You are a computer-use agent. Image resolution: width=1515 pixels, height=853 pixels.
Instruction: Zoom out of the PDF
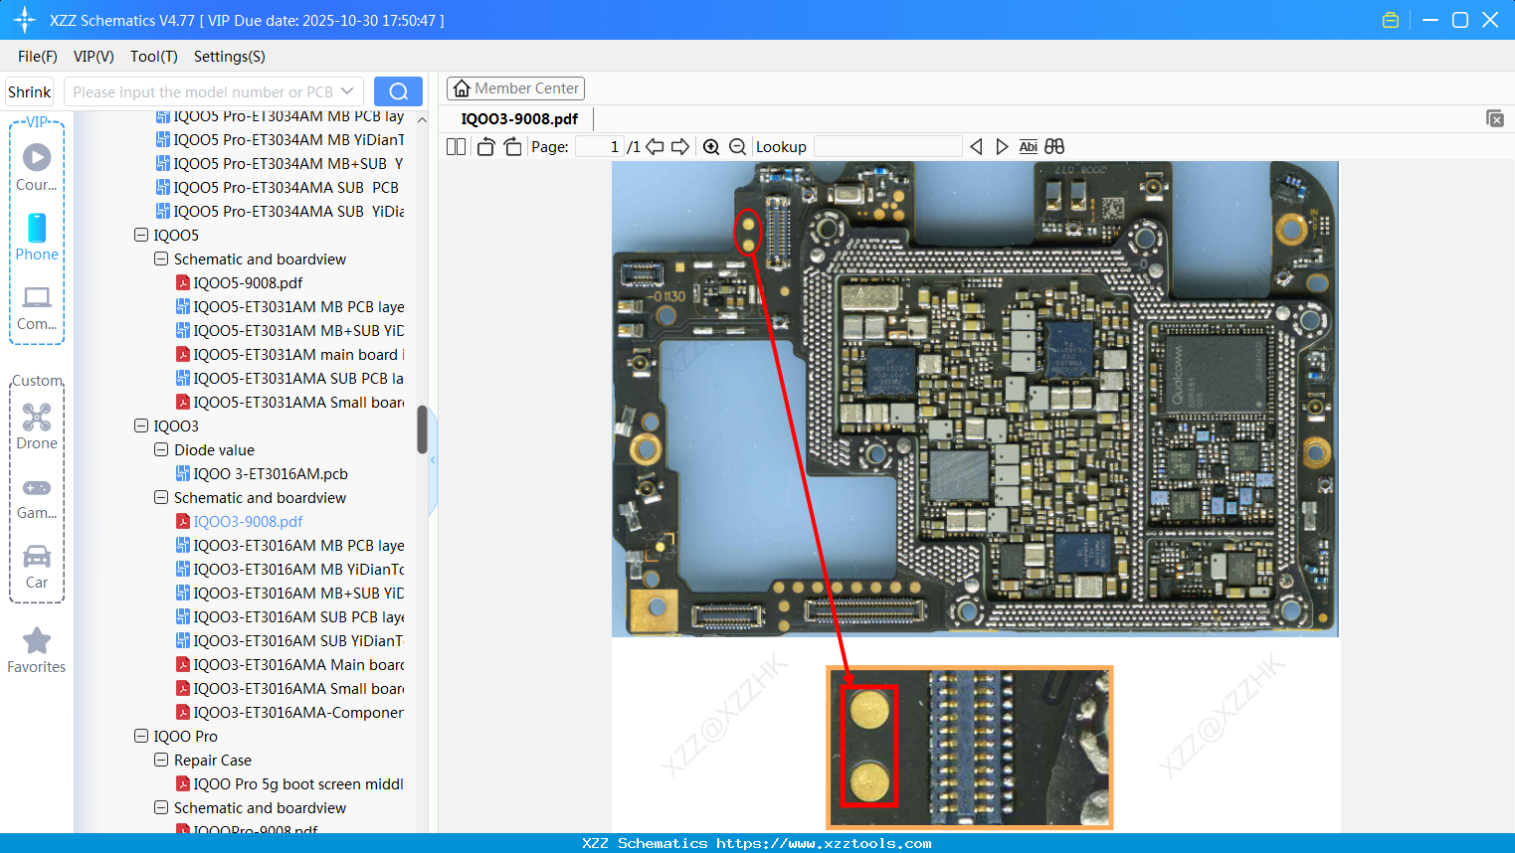click(x=737, y=146)
